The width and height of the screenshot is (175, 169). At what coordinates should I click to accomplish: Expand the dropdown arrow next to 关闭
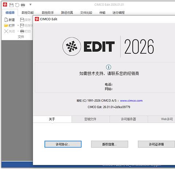click(x=18, y=31)
